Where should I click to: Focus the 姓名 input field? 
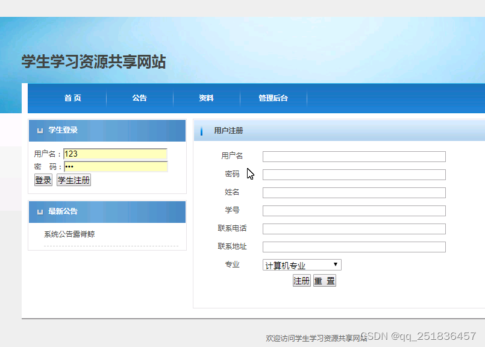point(354,193)
